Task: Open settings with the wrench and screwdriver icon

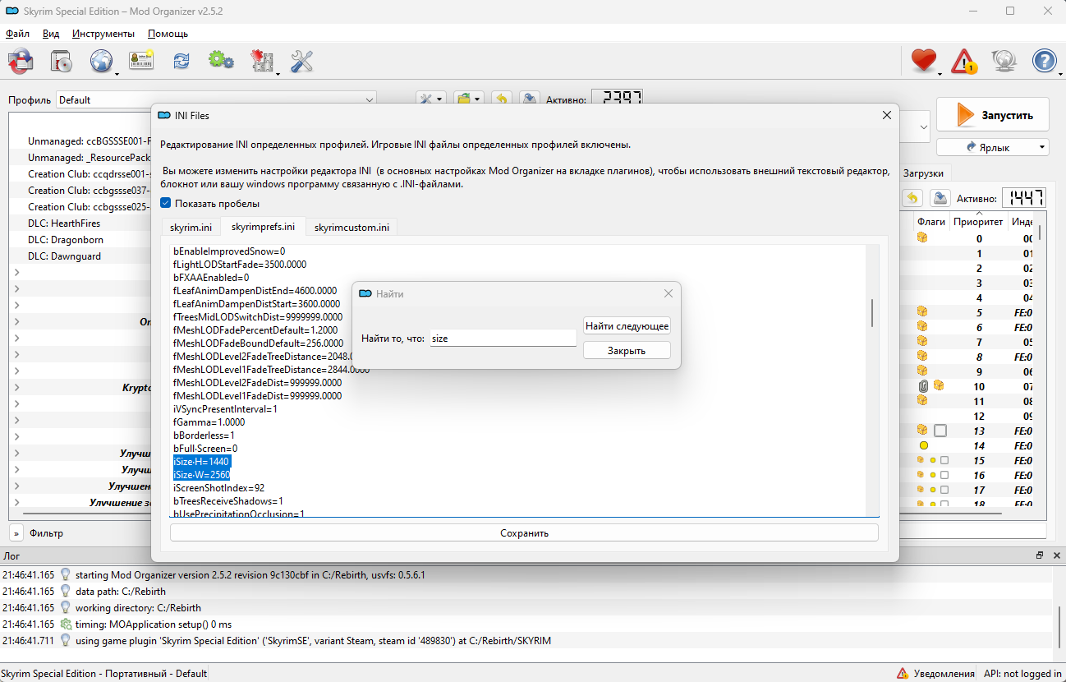Action: point(302,61)
